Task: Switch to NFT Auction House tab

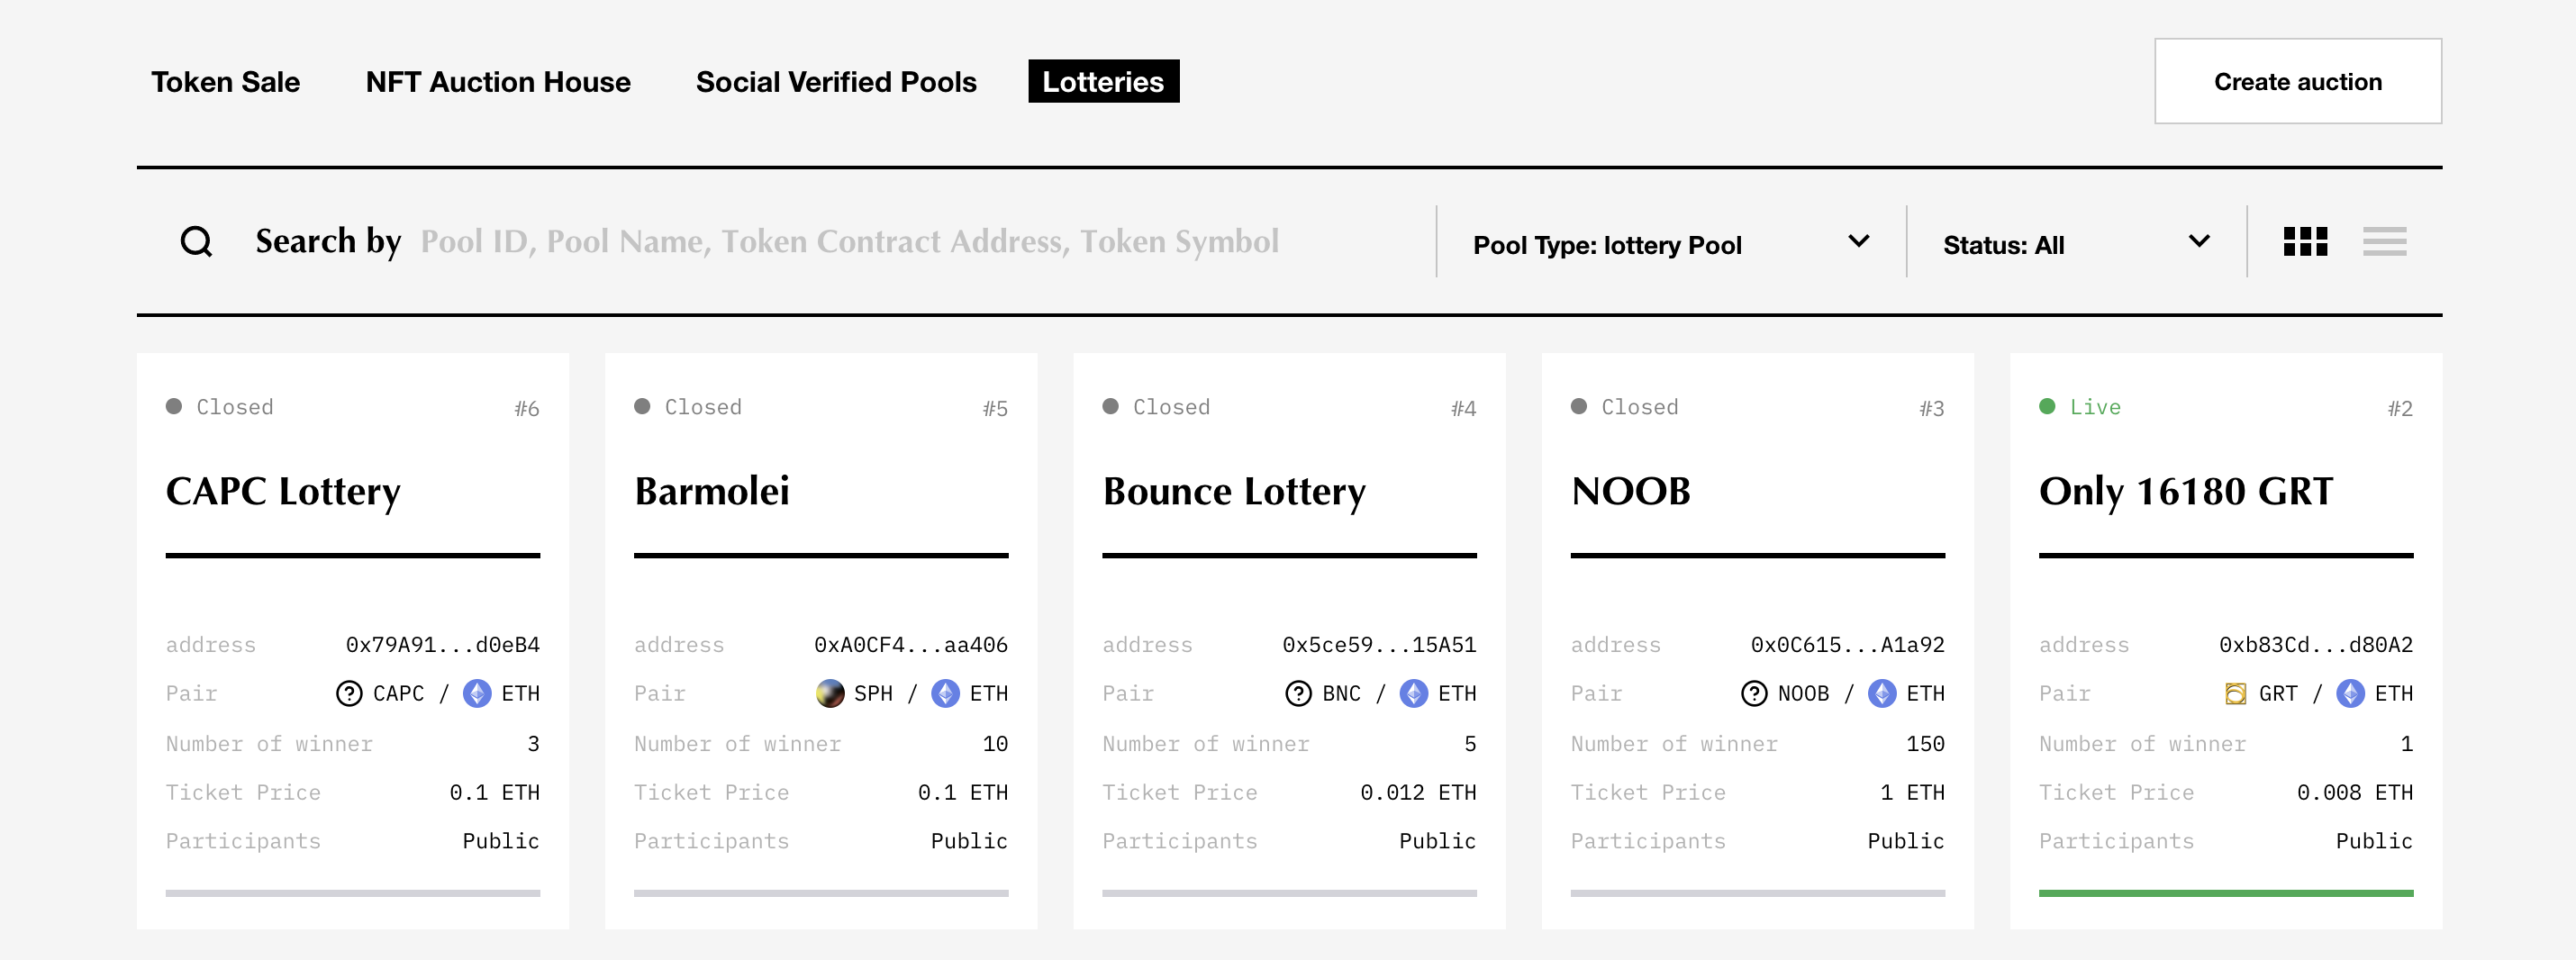Action: coord(498,82)
